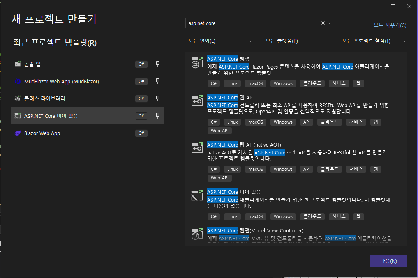Click the ASP.NET Core 웹앱 globe icon

tap(197, 62)
